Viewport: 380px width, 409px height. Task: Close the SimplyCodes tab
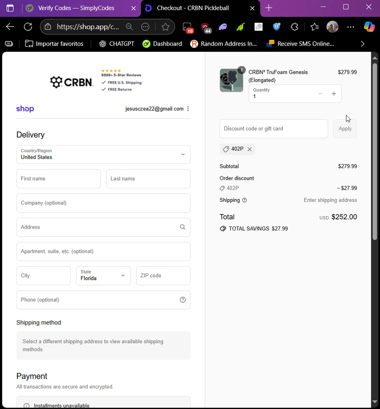point(133,8)
